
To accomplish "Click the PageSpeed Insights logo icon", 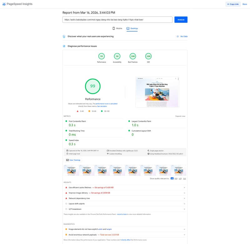I will click(x=4, y=4).
